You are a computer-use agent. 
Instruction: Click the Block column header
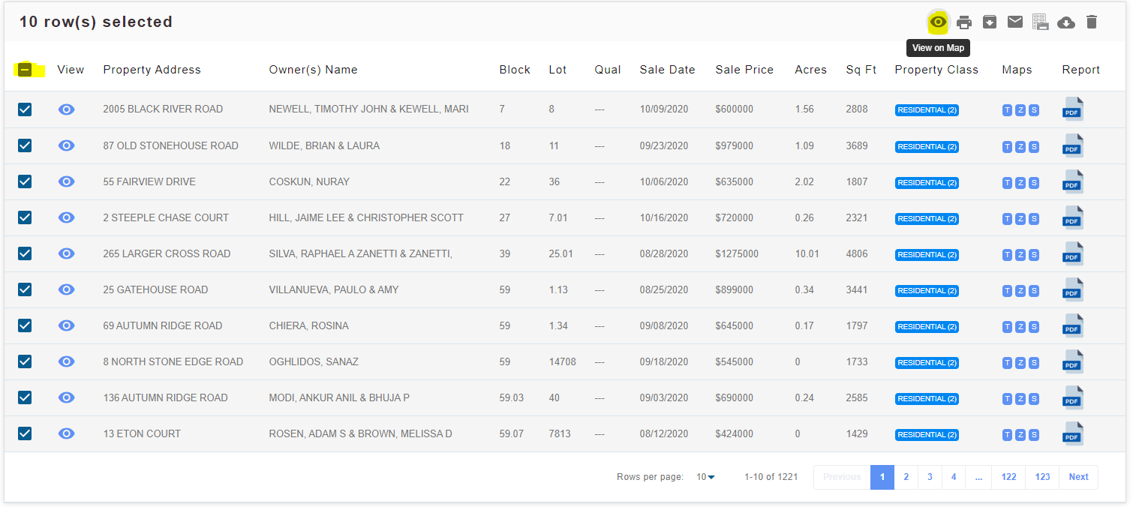515,70
